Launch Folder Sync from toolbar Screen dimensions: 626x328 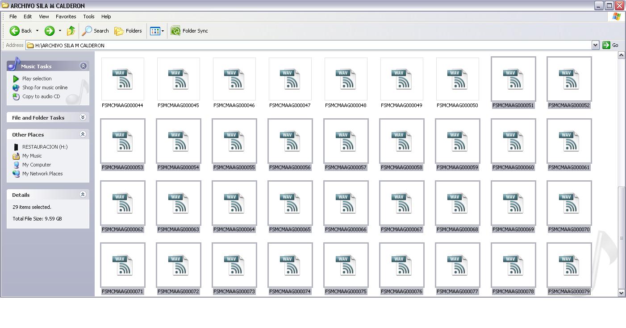pyautogui.click(x=189, y=31)
